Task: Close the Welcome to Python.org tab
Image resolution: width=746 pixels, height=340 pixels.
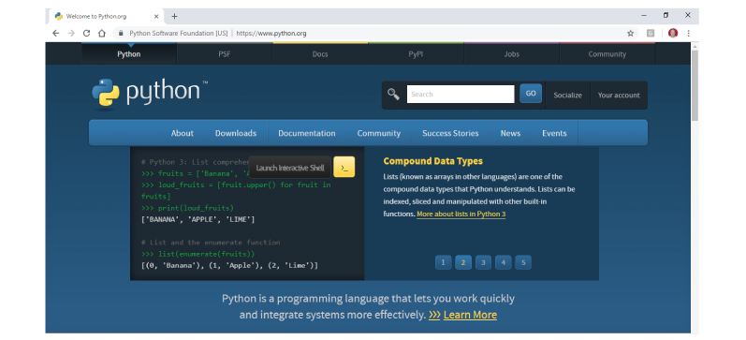Action: coord(156,16)
